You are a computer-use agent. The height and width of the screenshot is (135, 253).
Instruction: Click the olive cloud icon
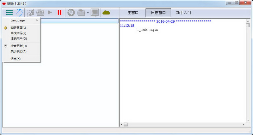[106, 13]
